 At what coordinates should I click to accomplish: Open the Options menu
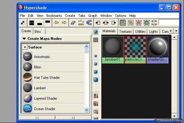pyautogui.click(x=121, y=16)
